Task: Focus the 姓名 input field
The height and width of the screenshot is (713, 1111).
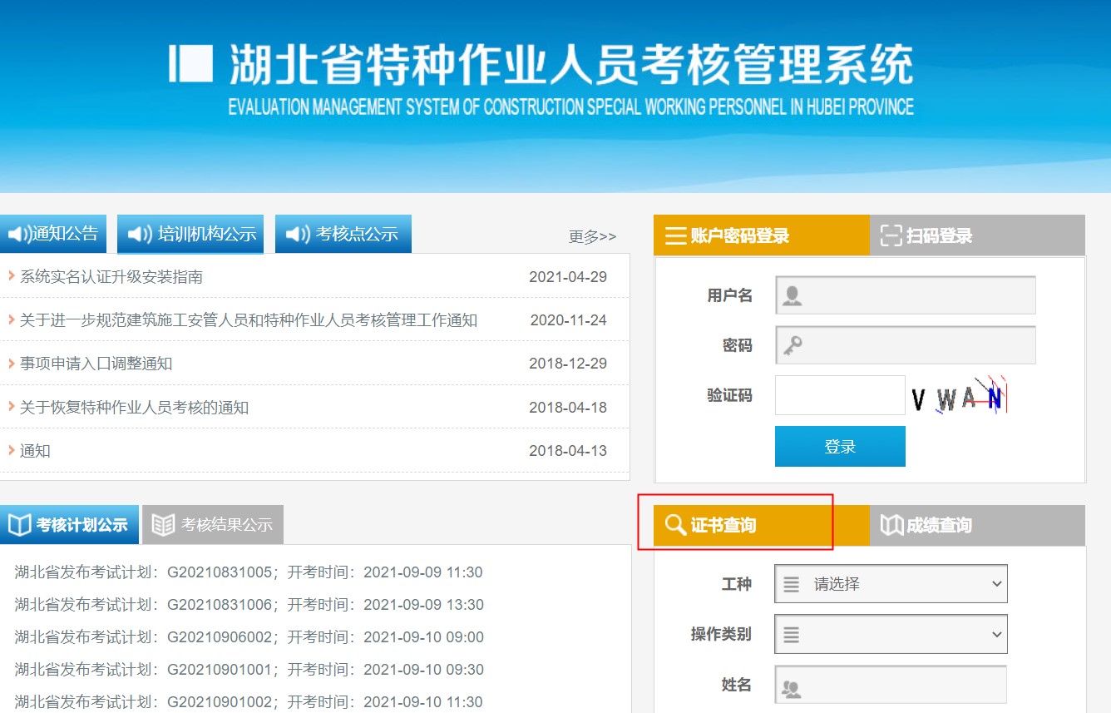Action: pyautogui.click(x=891, y=686)
